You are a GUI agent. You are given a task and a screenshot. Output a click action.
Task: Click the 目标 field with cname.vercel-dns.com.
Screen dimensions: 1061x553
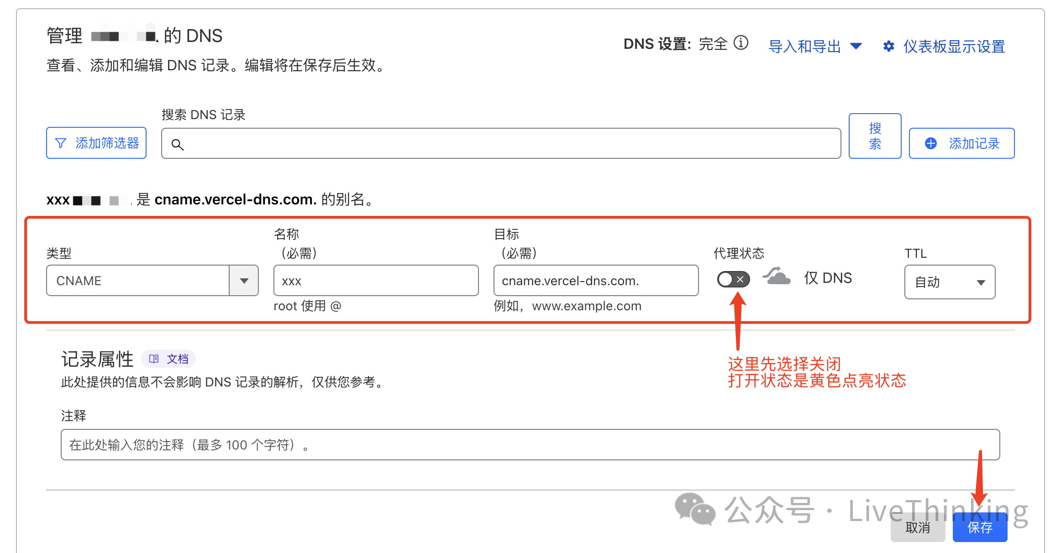[x=596, y=281]
